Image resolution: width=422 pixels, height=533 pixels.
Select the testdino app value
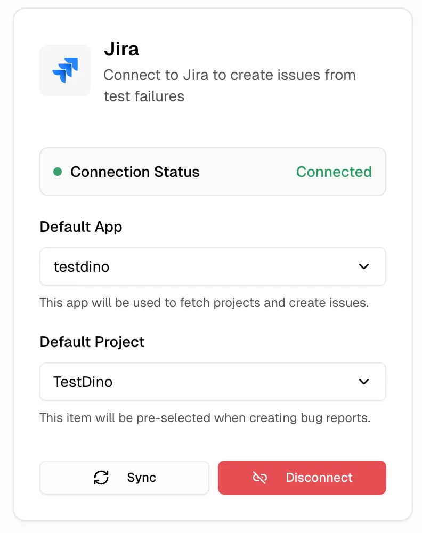pos(81,266)
